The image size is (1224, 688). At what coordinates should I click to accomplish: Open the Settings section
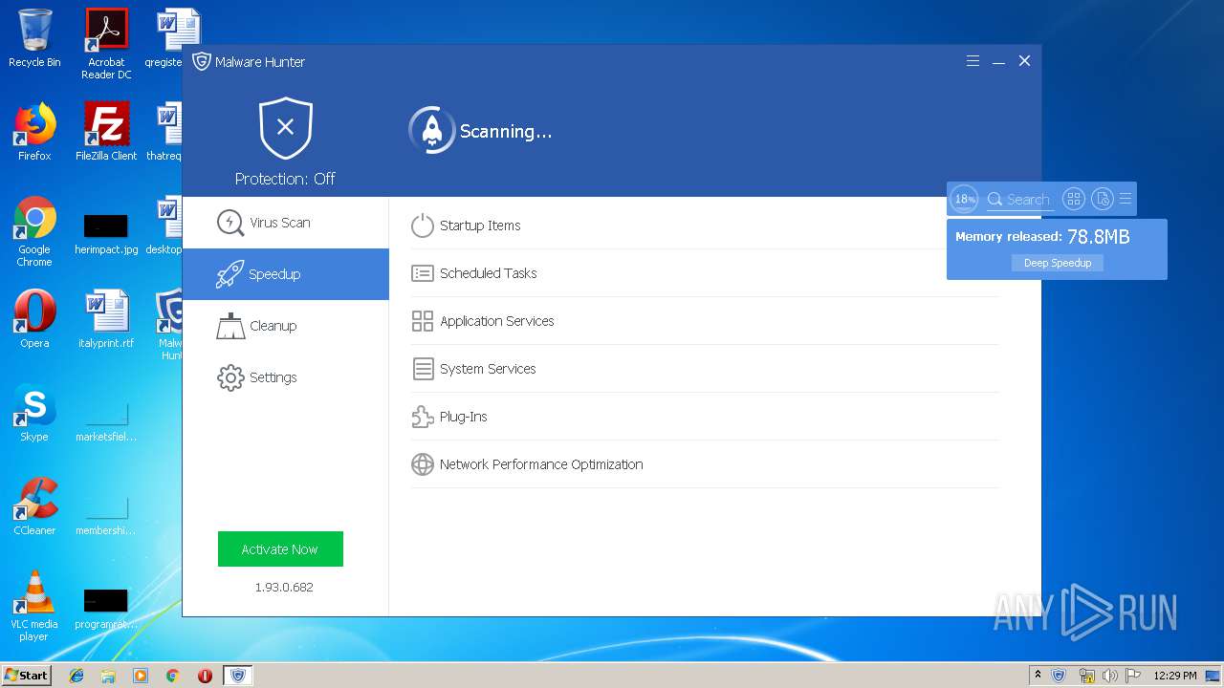(285, 377)
